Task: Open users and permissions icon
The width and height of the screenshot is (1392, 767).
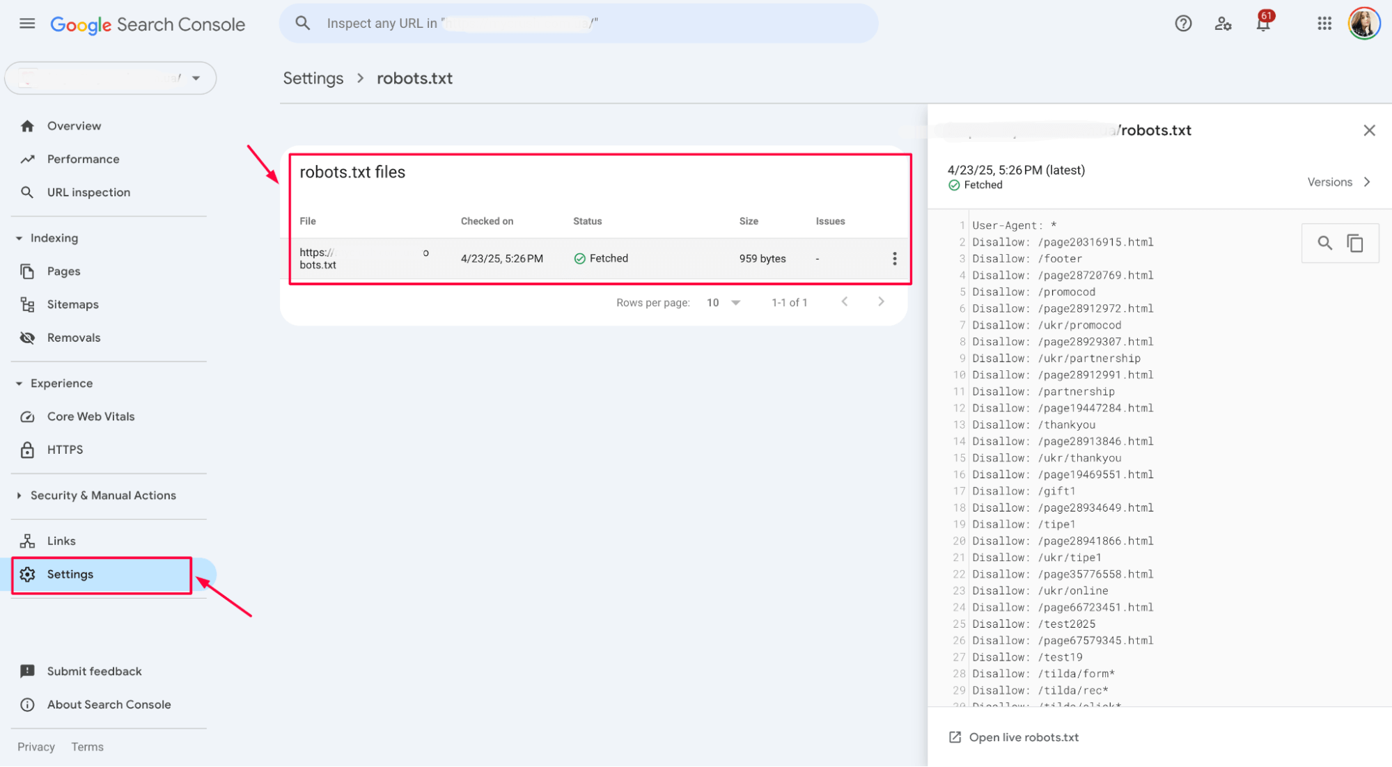Action: tap(1223, 24)
